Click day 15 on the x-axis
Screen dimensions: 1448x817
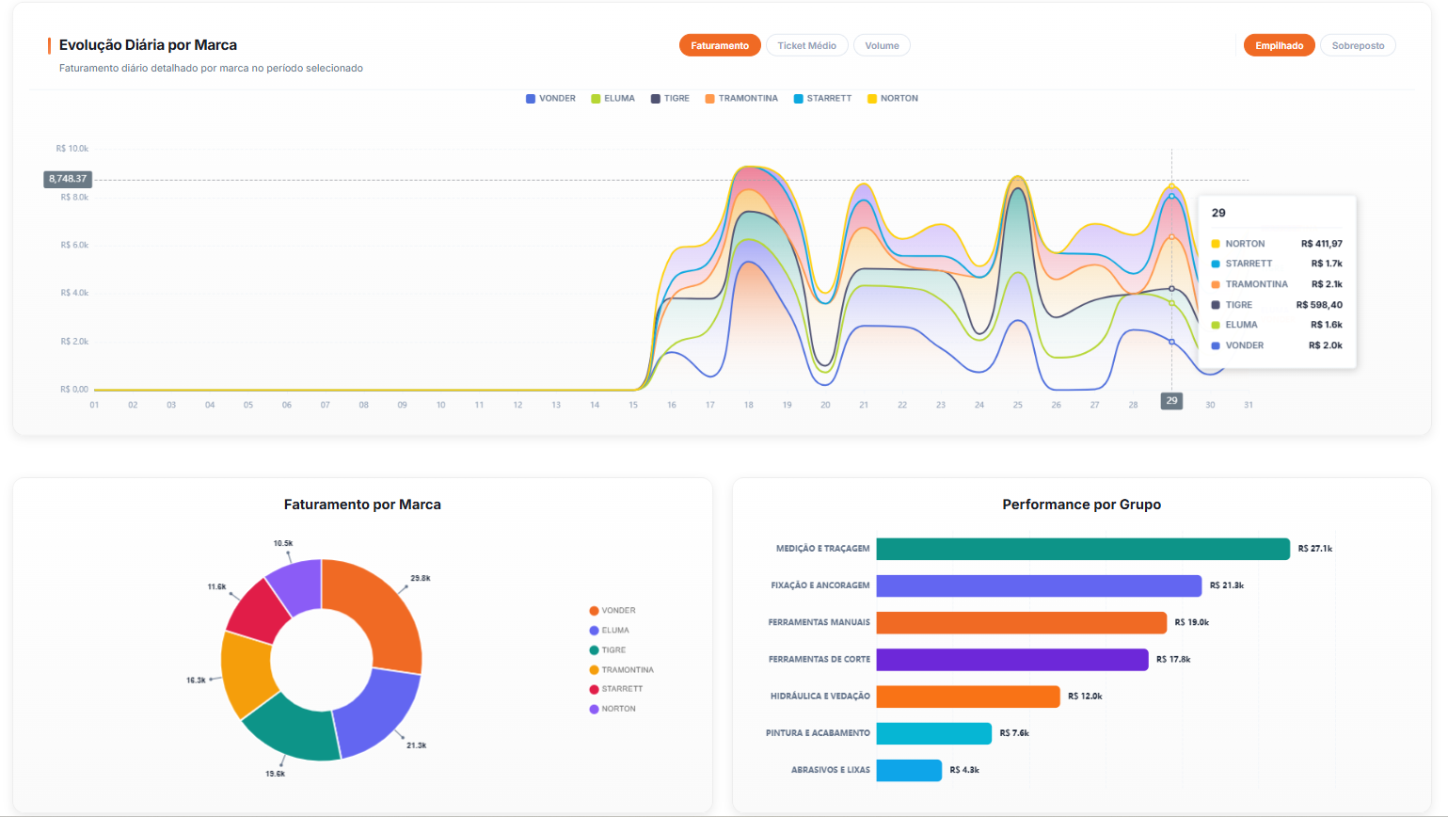point(633,405)
